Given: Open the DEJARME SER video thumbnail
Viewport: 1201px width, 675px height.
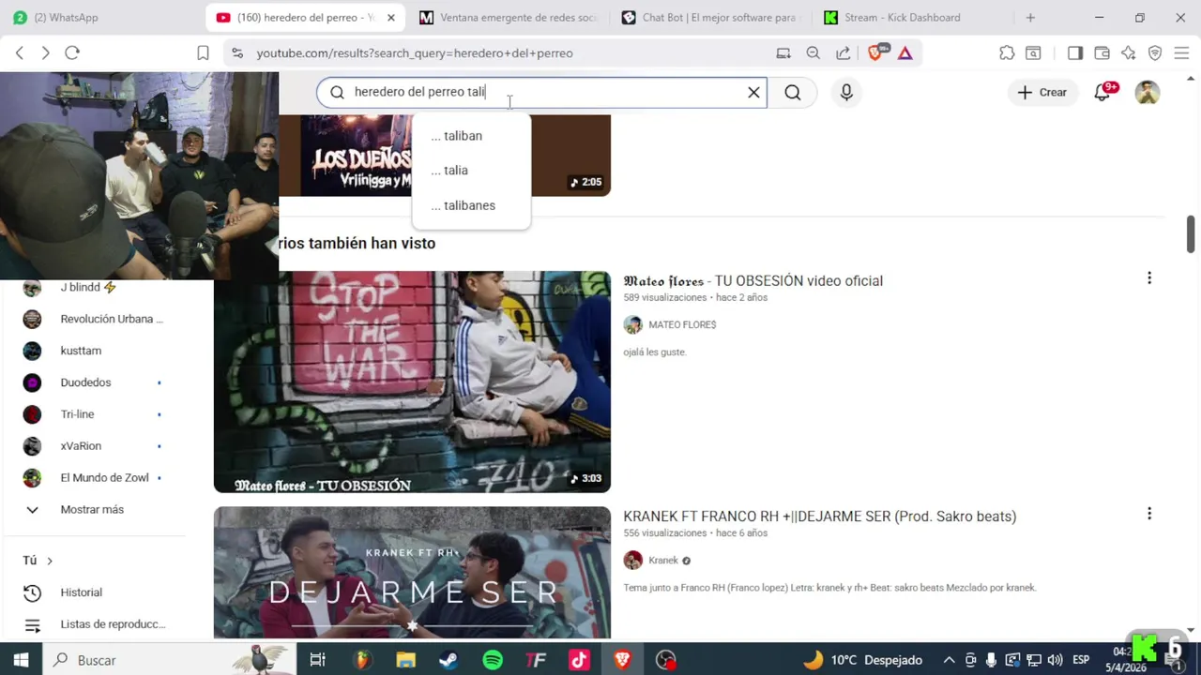Looking at the screenshot, I should pos(412,573).
